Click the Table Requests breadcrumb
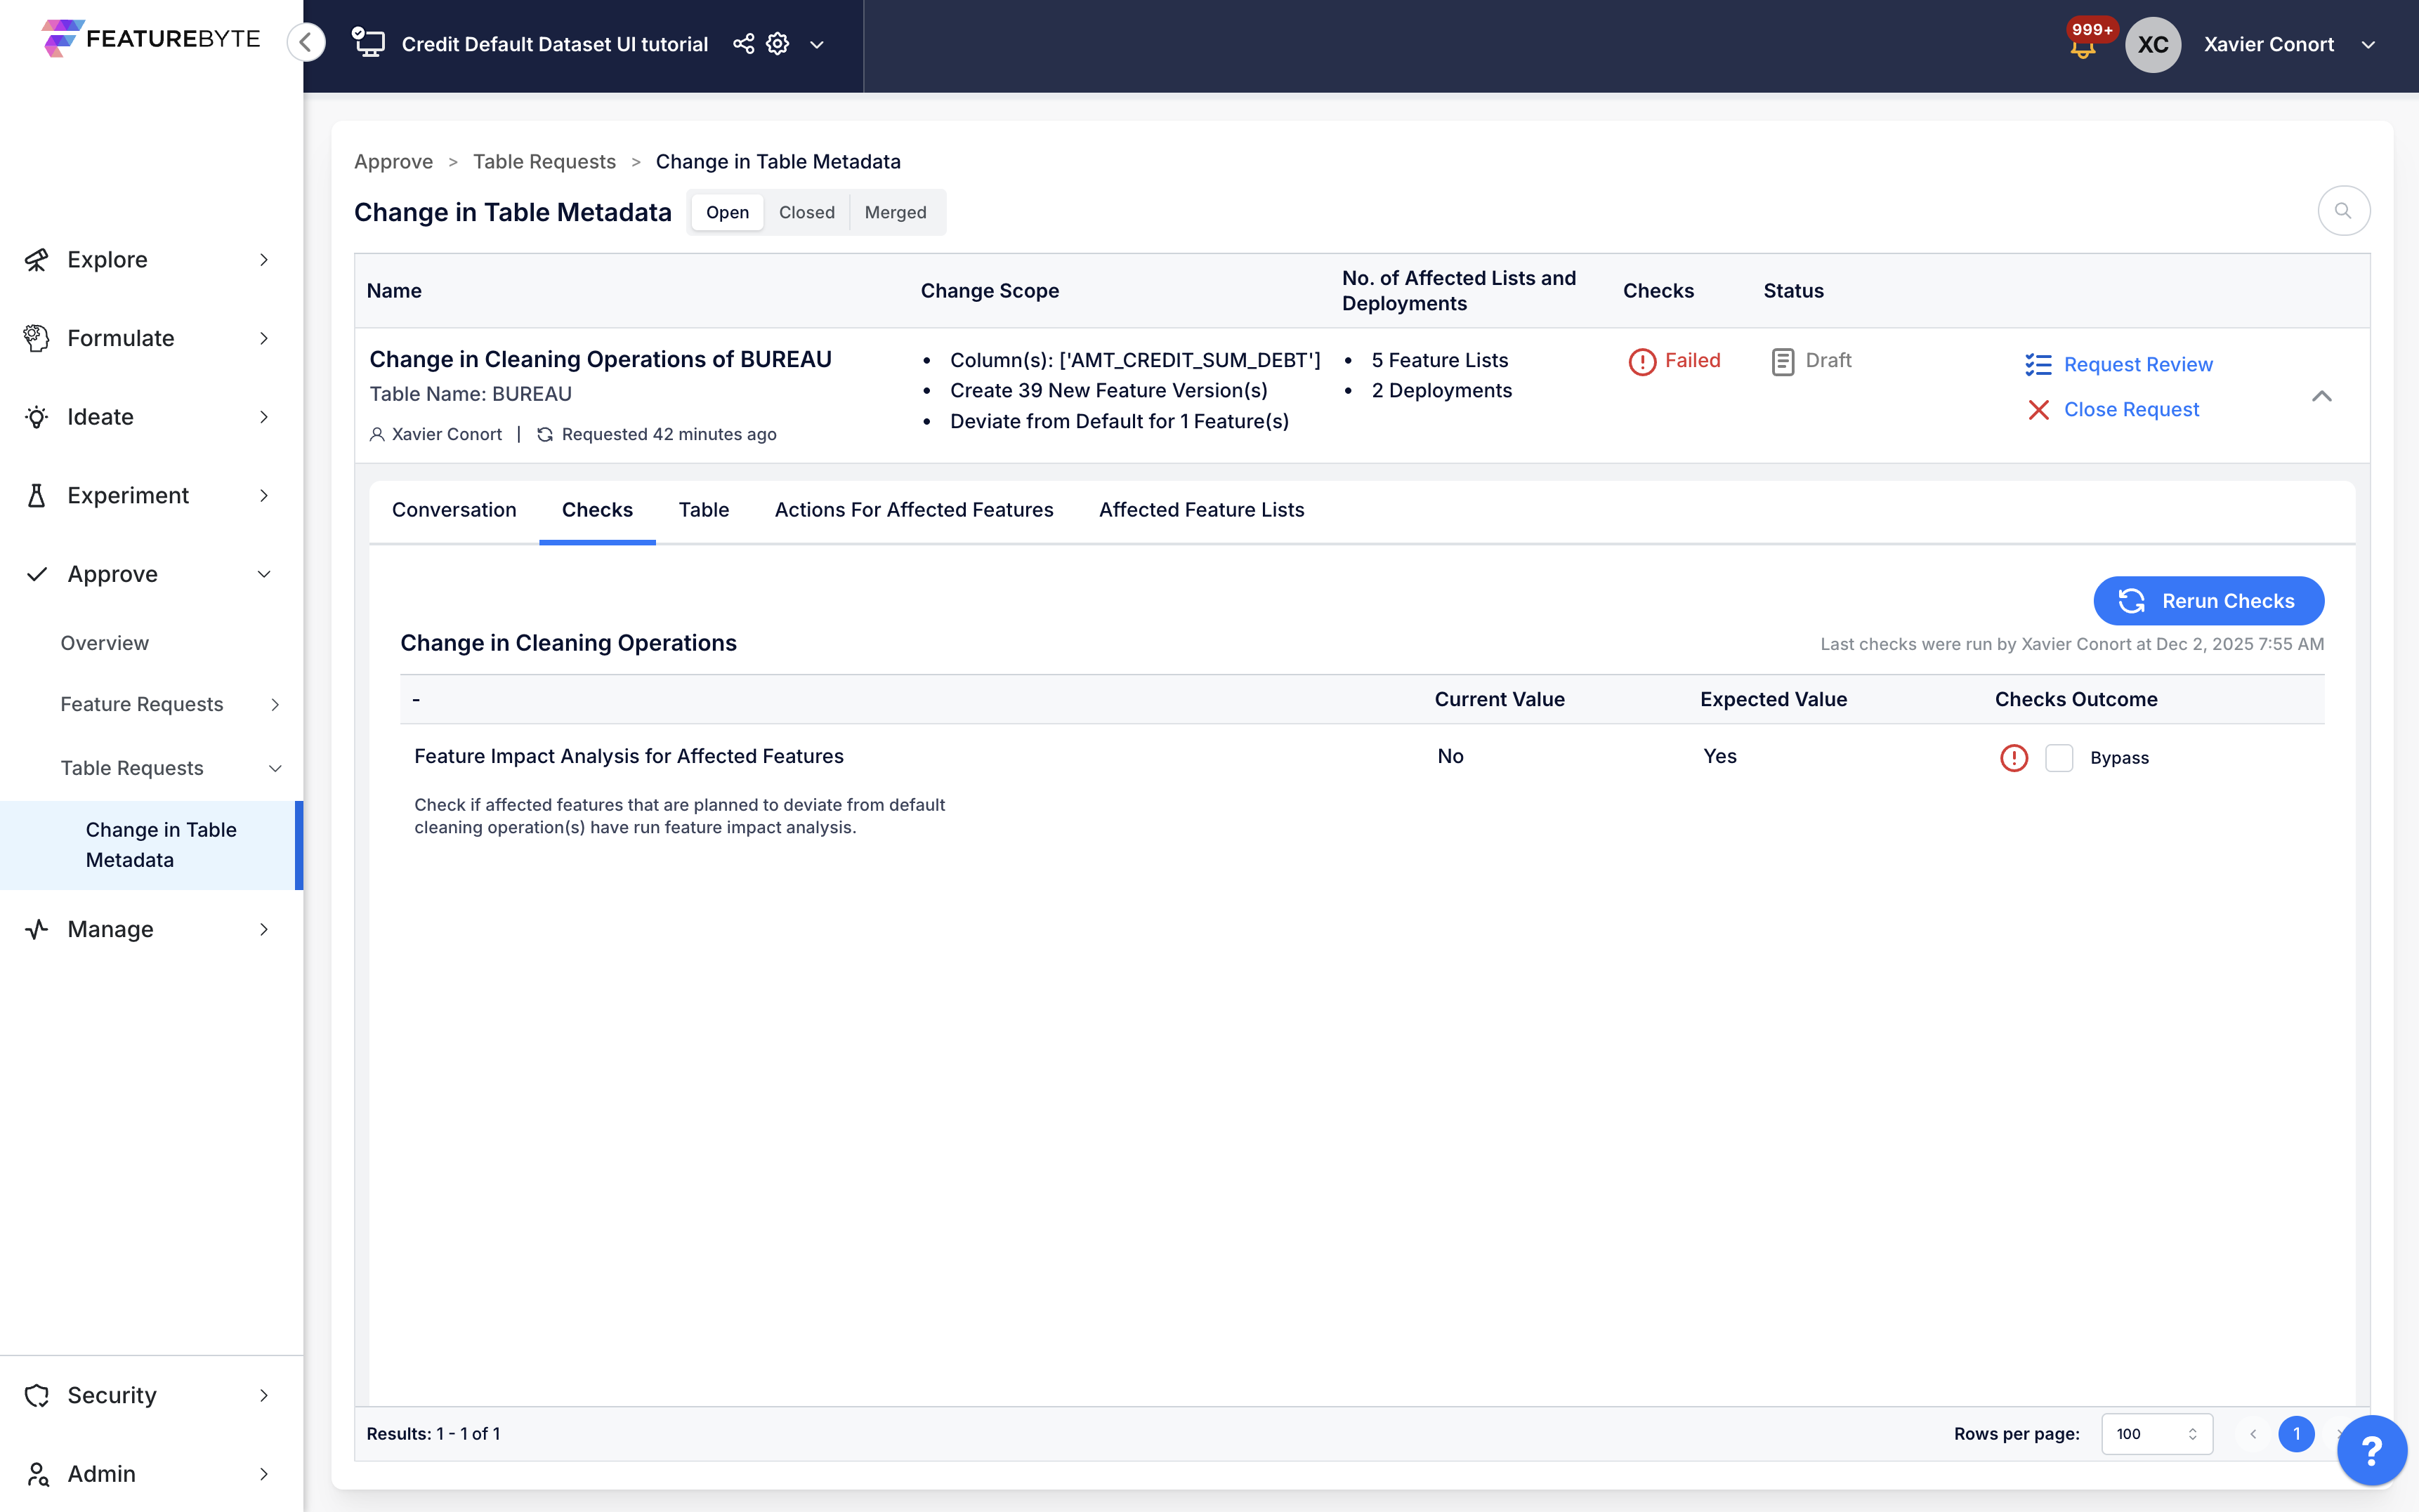 (544, 162)
